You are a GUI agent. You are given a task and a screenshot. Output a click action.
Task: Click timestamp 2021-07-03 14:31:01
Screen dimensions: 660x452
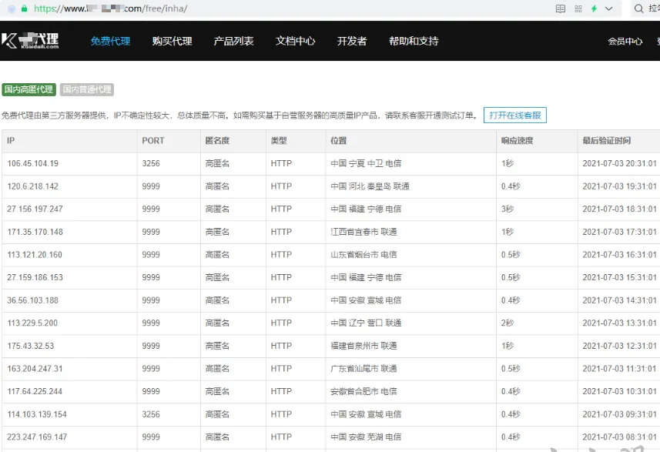point(620,300)
